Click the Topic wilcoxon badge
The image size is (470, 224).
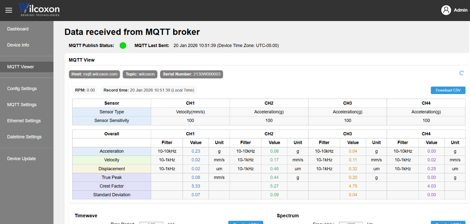click(x=140, y=74)
